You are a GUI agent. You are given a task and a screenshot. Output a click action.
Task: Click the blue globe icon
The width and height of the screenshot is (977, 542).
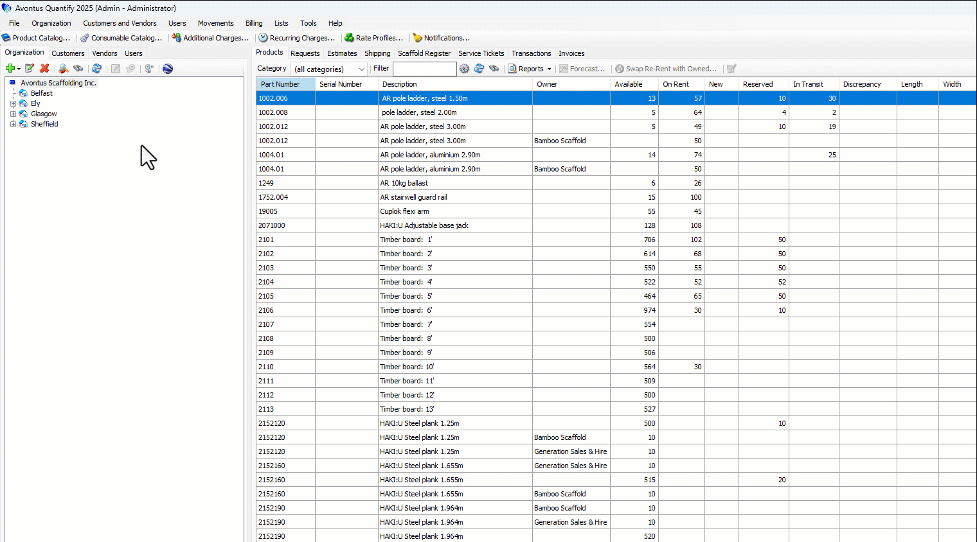click(x=168, y=69)
